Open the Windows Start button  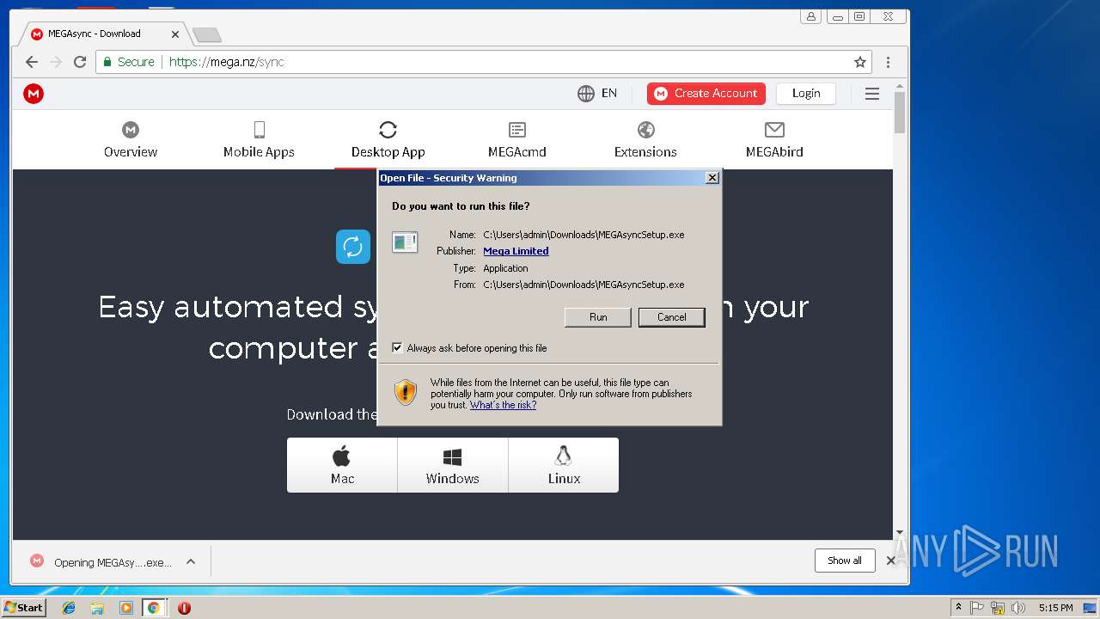coord(24,608)
